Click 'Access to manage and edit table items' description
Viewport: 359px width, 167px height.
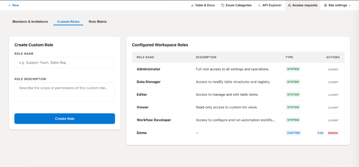(227, 94)
